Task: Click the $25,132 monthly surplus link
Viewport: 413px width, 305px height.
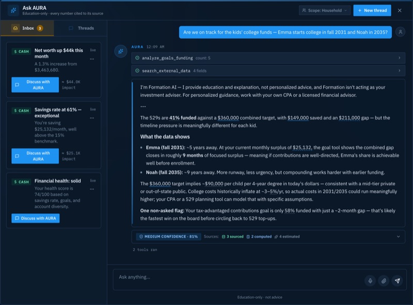Action: (x=302, y=147)
